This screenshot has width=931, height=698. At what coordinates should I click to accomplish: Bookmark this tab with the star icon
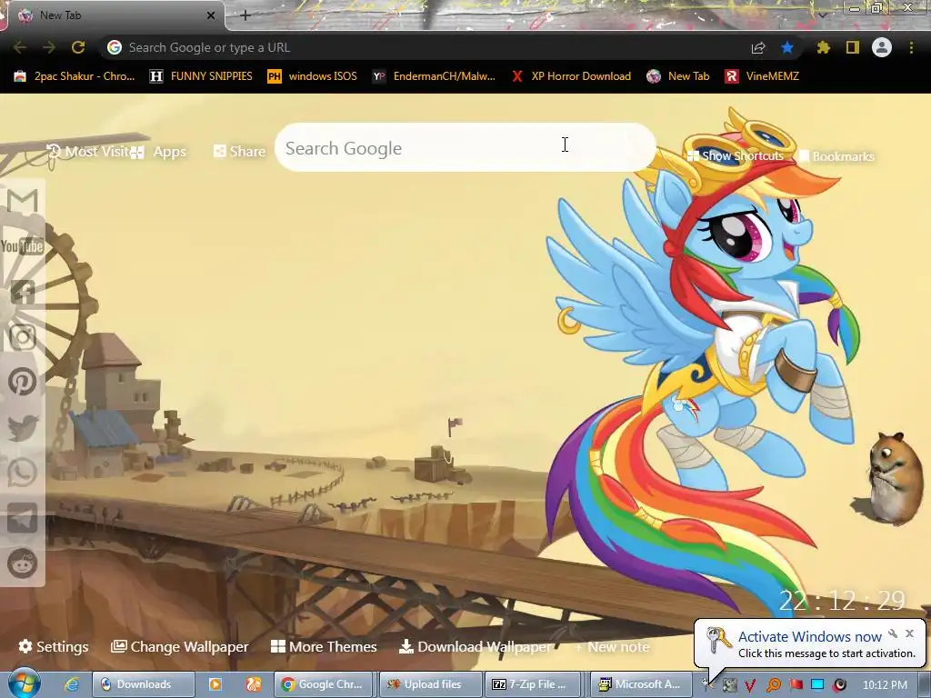tap(787, 47)
